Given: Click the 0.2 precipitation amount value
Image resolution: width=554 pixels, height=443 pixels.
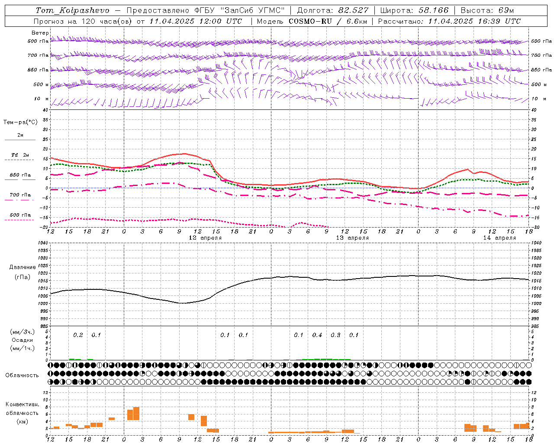Looking at the screenshot, I should 78,335.
